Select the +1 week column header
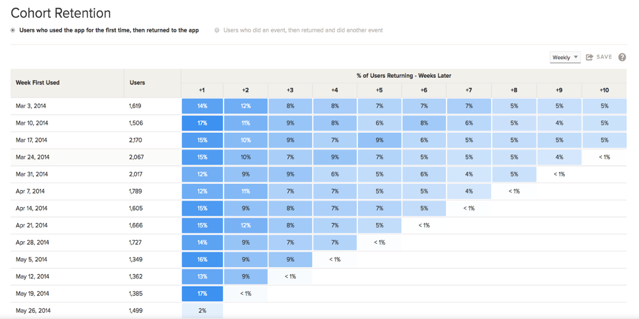This screenshot has height=319, width=639. point(202,90)
